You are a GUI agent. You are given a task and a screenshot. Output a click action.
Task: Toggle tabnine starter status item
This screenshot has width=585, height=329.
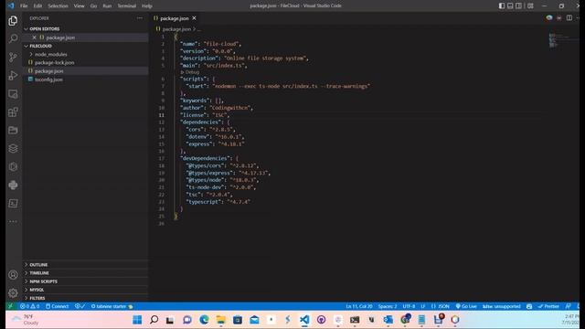coord(112,306)
